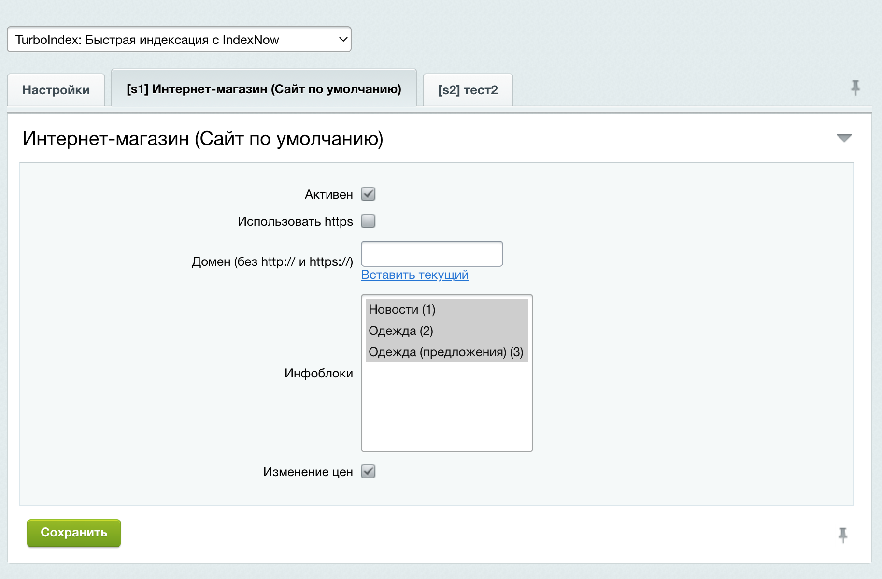This screenshot has height=579, width=882.
Task: Collapse the Интернет-магазин section with the triangle
Action: point(844,138)
